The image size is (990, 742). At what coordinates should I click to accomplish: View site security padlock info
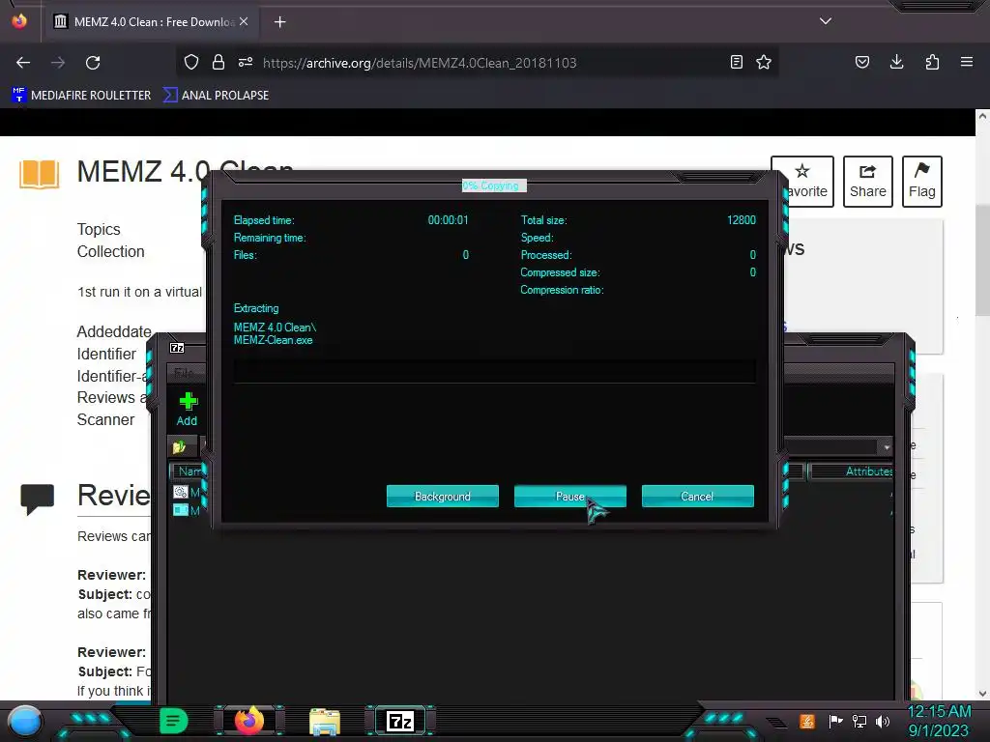(218, 62)
